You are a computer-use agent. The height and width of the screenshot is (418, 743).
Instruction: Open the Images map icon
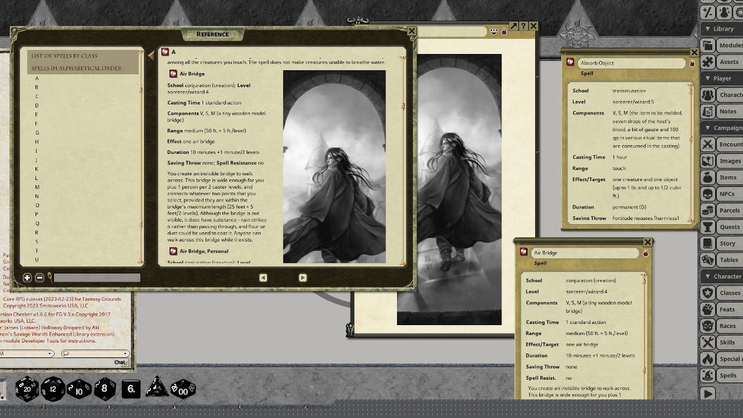click(708, 161)
